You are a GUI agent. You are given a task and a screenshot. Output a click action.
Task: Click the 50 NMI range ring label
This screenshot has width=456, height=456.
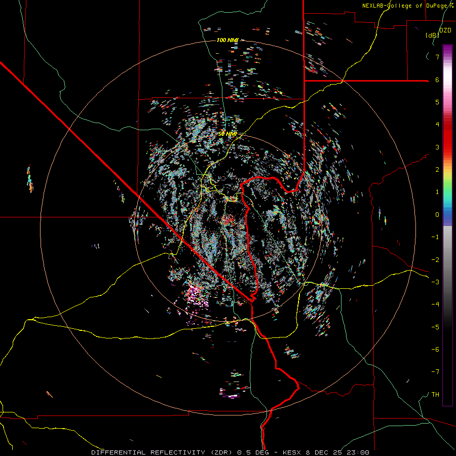[x=227, y=134]
